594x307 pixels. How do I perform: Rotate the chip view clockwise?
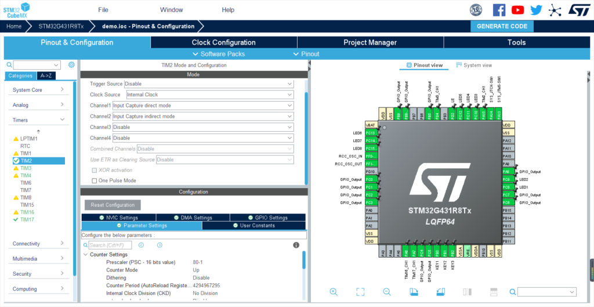(x=414, y=292)
